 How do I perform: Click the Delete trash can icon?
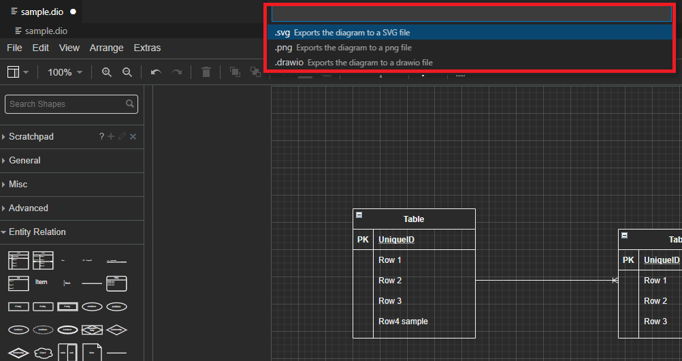tap(206, 72)
